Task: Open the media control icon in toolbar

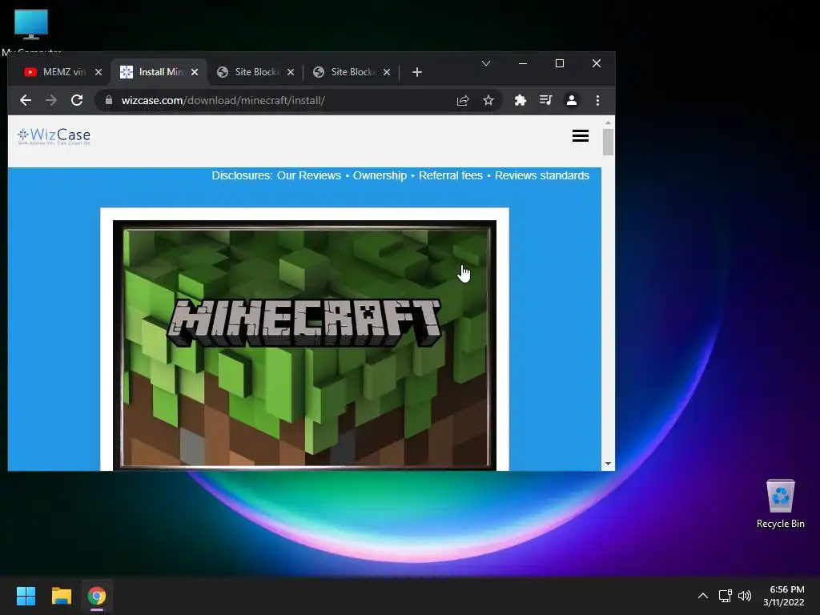Action: 545,100
